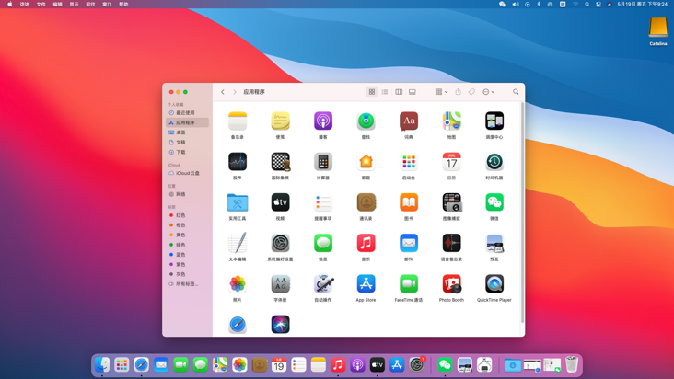Switch Finder to gallery view
674x379 pixels.
coord(413,92)
